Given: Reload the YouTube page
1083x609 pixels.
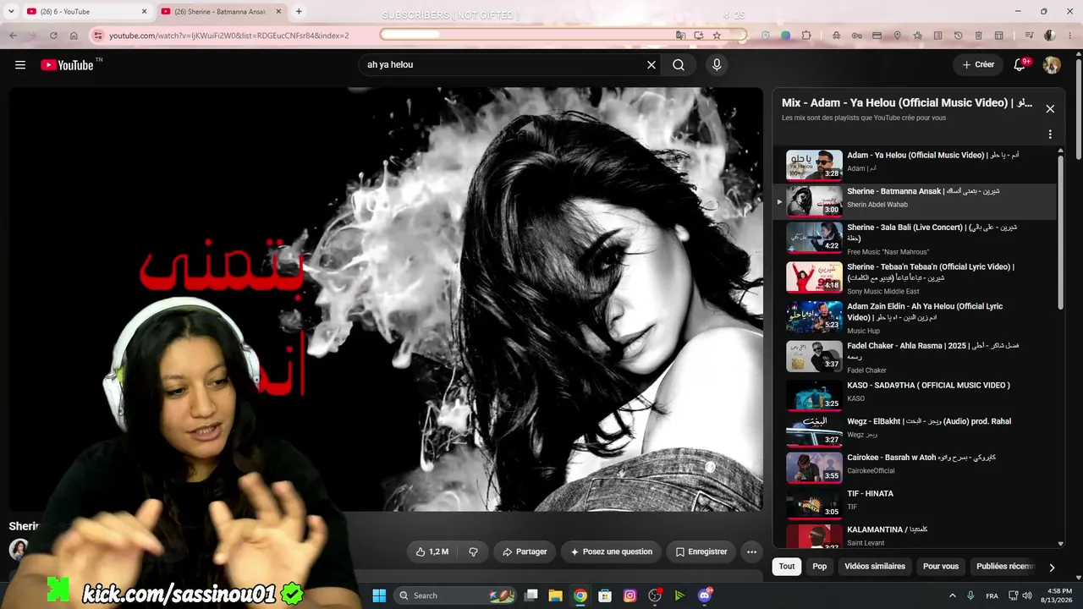Looking at the screenshot, I should click(53, 36).
